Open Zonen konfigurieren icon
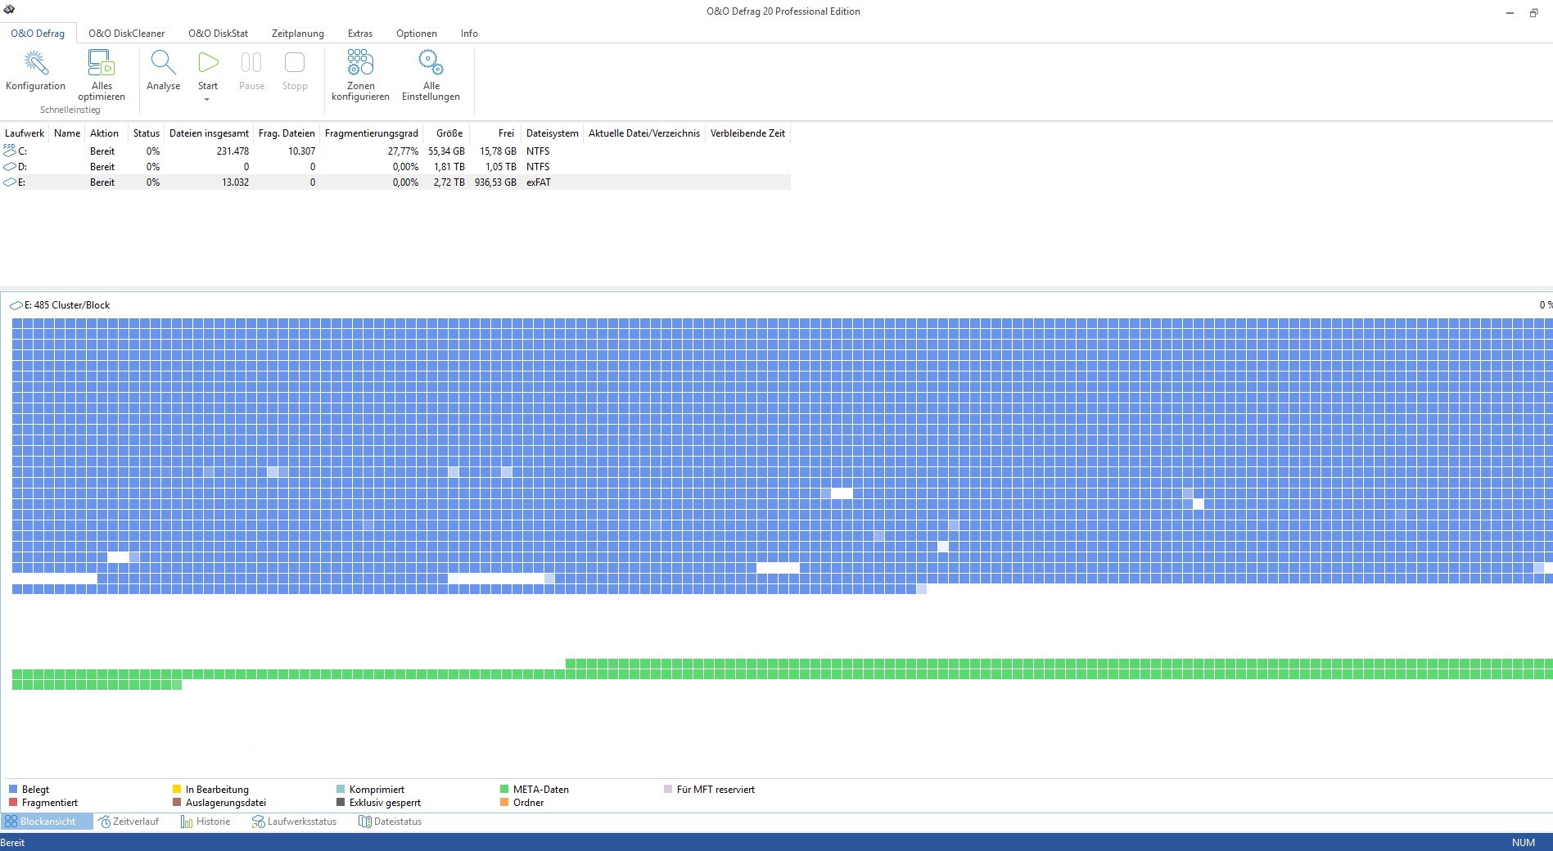The height and width of the screenshot is (851, 1553). [x=360, y=63]
